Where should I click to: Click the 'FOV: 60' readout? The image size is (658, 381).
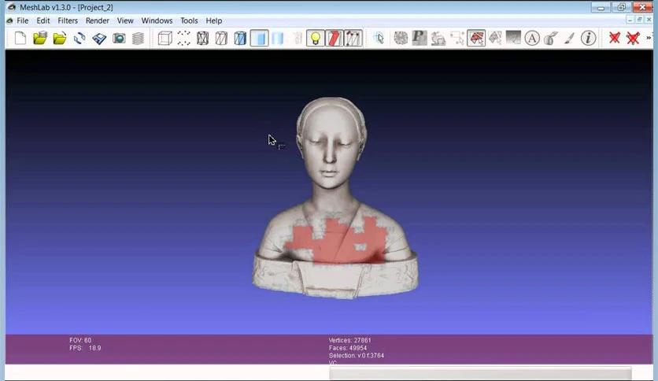80,340
